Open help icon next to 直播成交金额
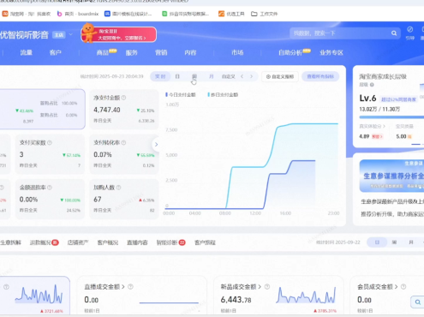Viewport: 424px width, 317px height. coord(130,286)
